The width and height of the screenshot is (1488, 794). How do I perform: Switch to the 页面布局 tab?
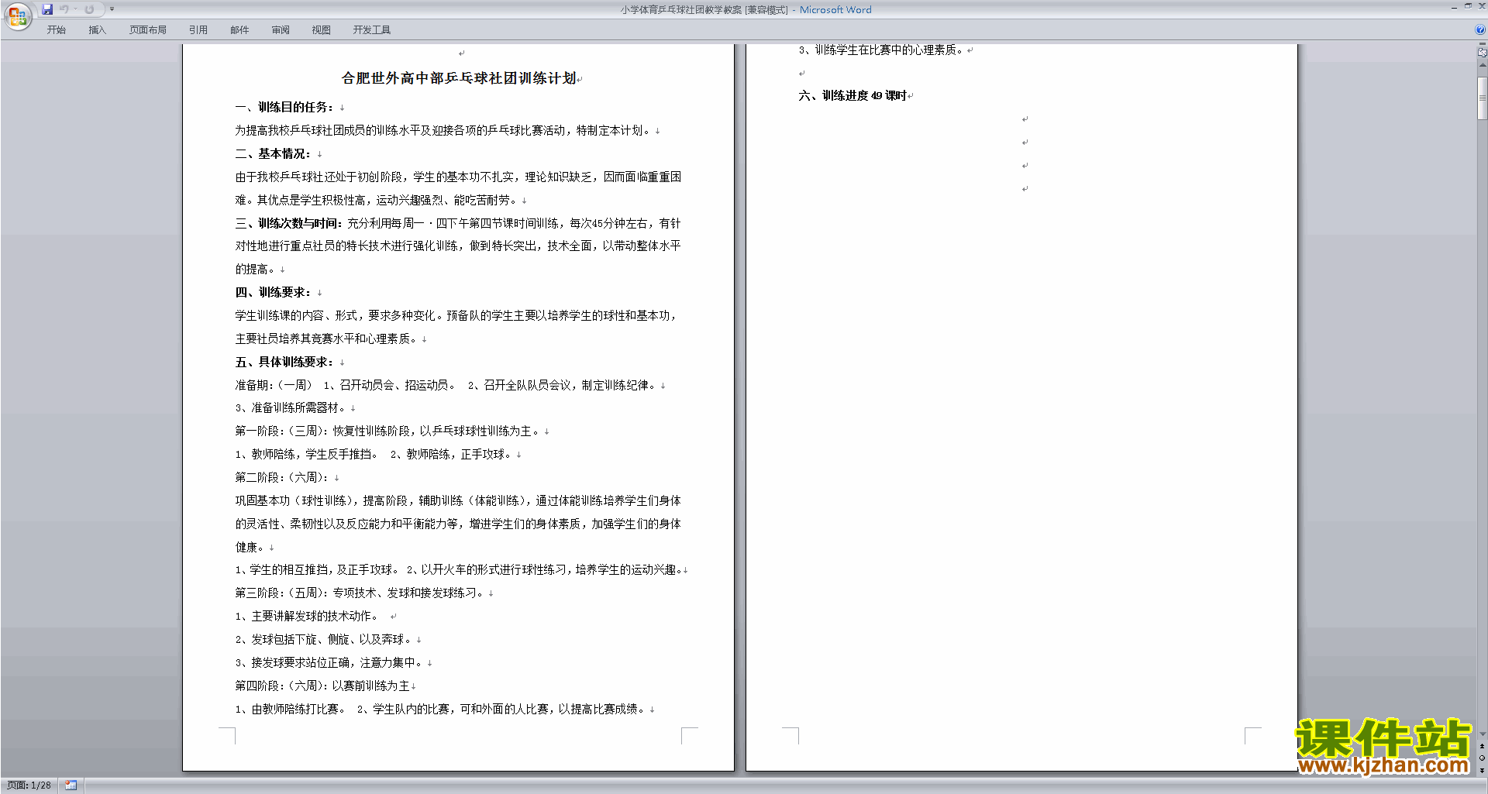click(148, 30)
